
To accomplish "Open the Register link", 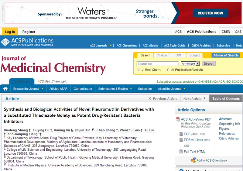I will click(29, 32).
